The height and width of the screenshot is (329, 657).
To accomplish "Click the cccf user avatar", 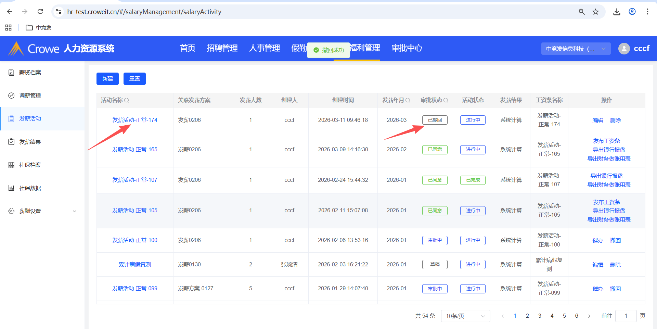I will [x=624, y=49].
